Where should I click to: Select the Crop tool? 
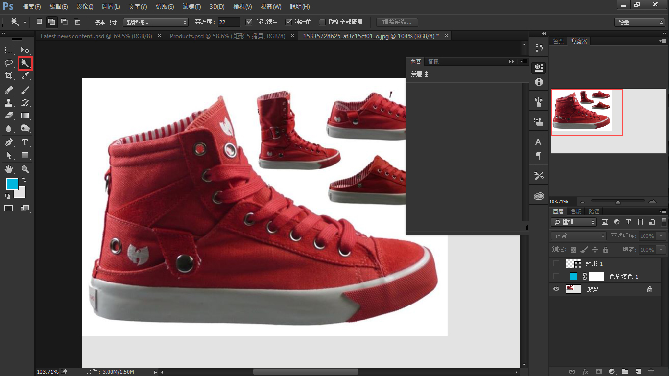point(9,76)
